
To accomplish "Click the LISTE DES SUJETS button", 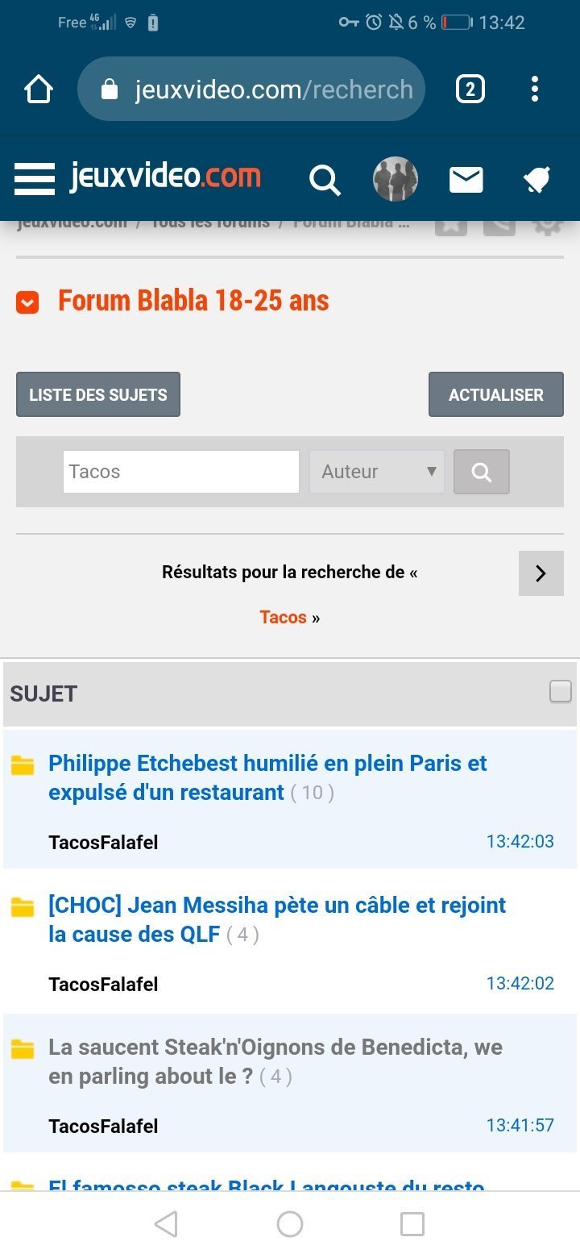I will coord(98,394).
